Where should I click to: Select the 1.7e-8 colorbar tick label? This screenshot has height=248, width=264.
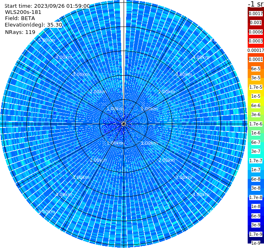[x=256, y=197]
